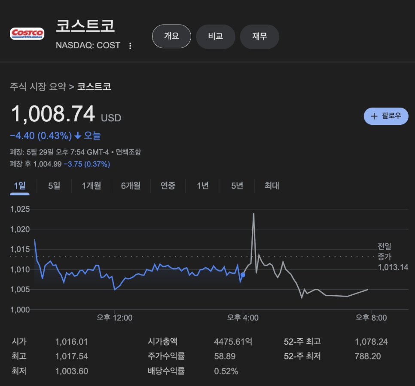Open the three-dot menu beside NASDAQ: COST
Image resolution: width=415 pixels, height=386 pixels.
click(130, 46)
